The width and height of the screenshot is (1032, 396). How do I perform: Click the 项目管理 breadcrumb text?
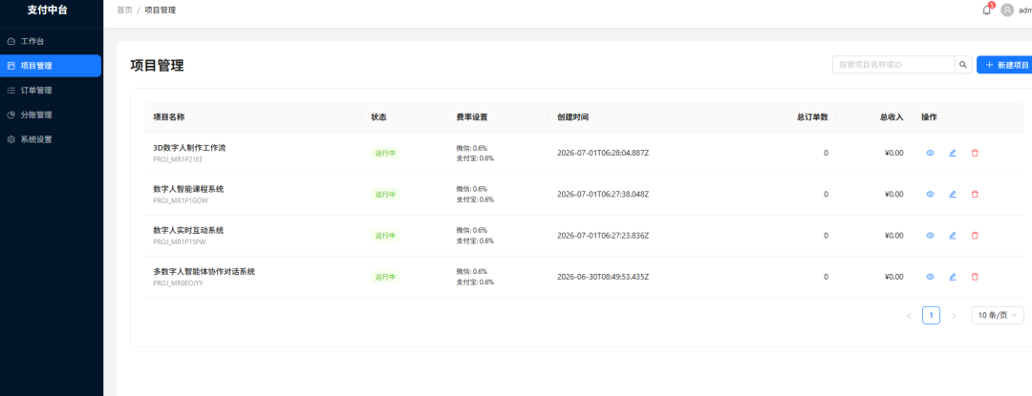click(160, 10)
